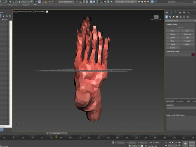
Task: Click the object name input field
Action: [x=178, y=55]
